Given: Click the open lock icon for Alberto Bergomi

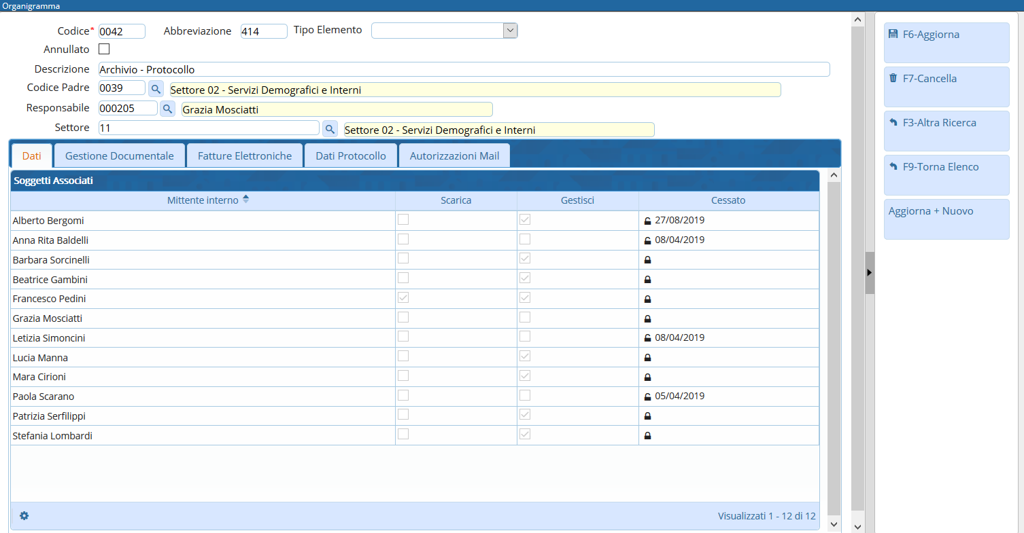Looking at the screenshot, I should [x=647, y=221].
